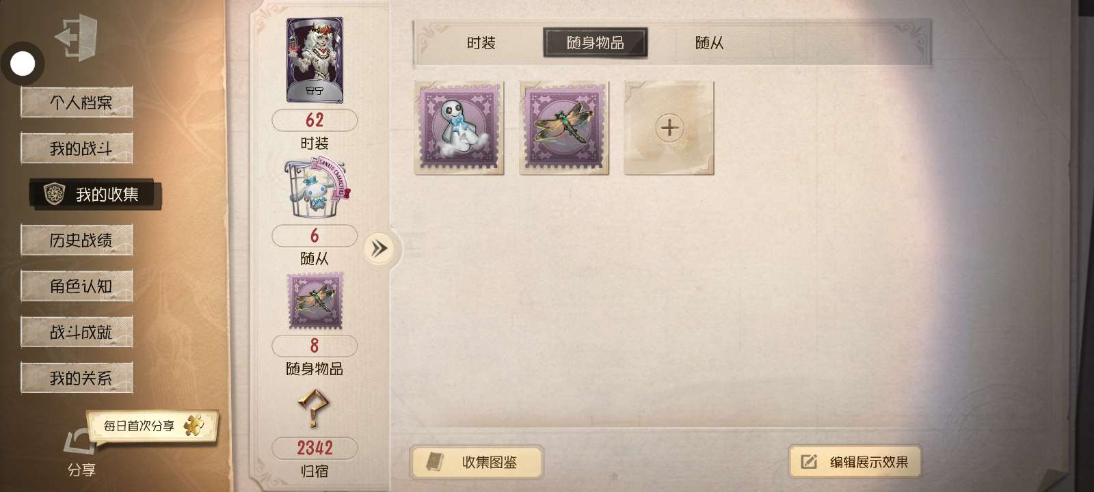This screenshot has height=492, width=1094.
Task: Switch to the 时装 tab
Action: pyautogui.click(x=481, y=43)
